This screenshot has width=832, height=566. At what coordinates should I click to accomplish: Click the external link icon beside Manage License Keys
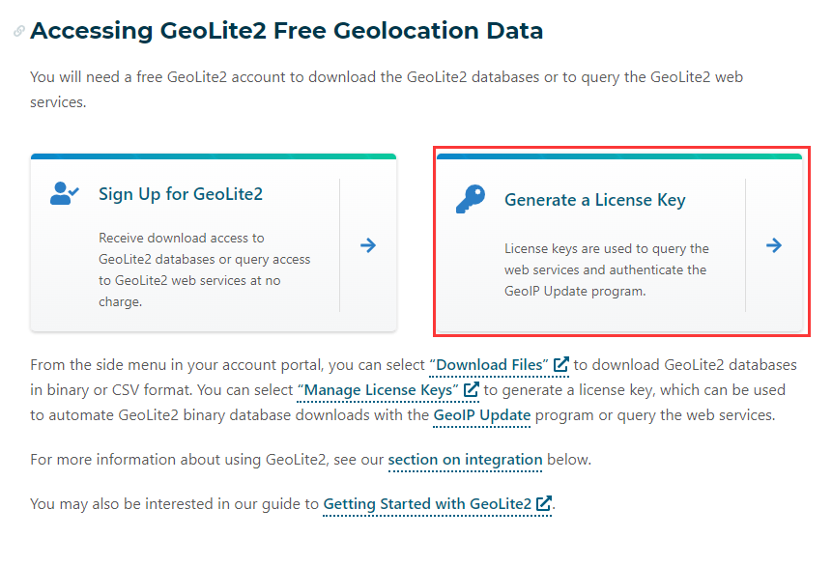[470, 389]
